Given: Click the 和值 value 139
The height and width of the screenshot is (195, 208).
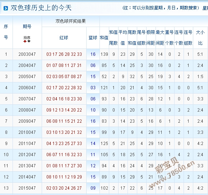Looking at the screenshot, I should point(104,54).
